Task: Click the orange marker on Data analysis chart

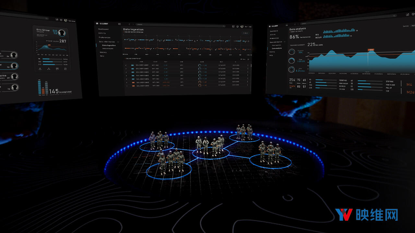Action: pyautogui.click(x=371, y=50)
